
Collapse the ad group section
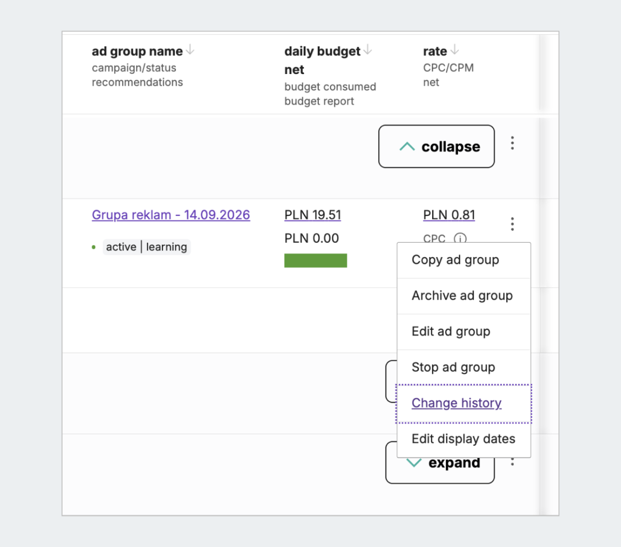(436, 146)
